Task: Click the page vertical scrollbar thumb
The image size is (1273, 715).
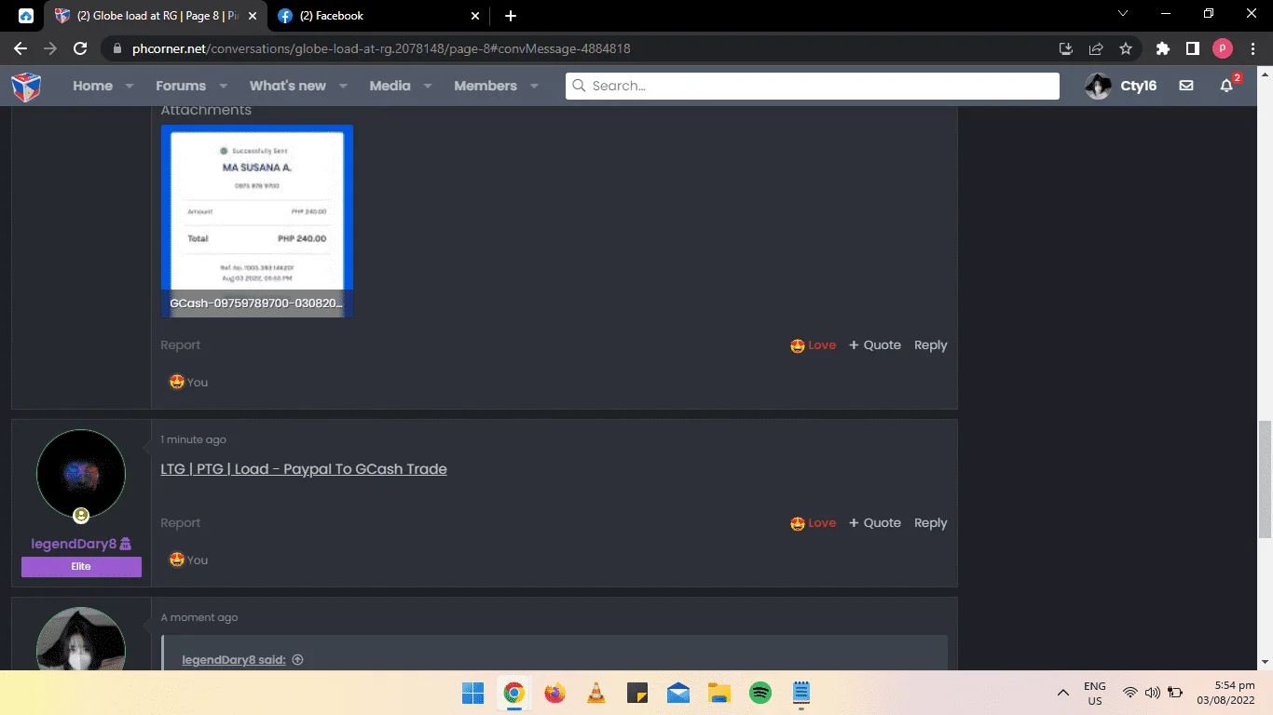Action: pos(1265,479)
